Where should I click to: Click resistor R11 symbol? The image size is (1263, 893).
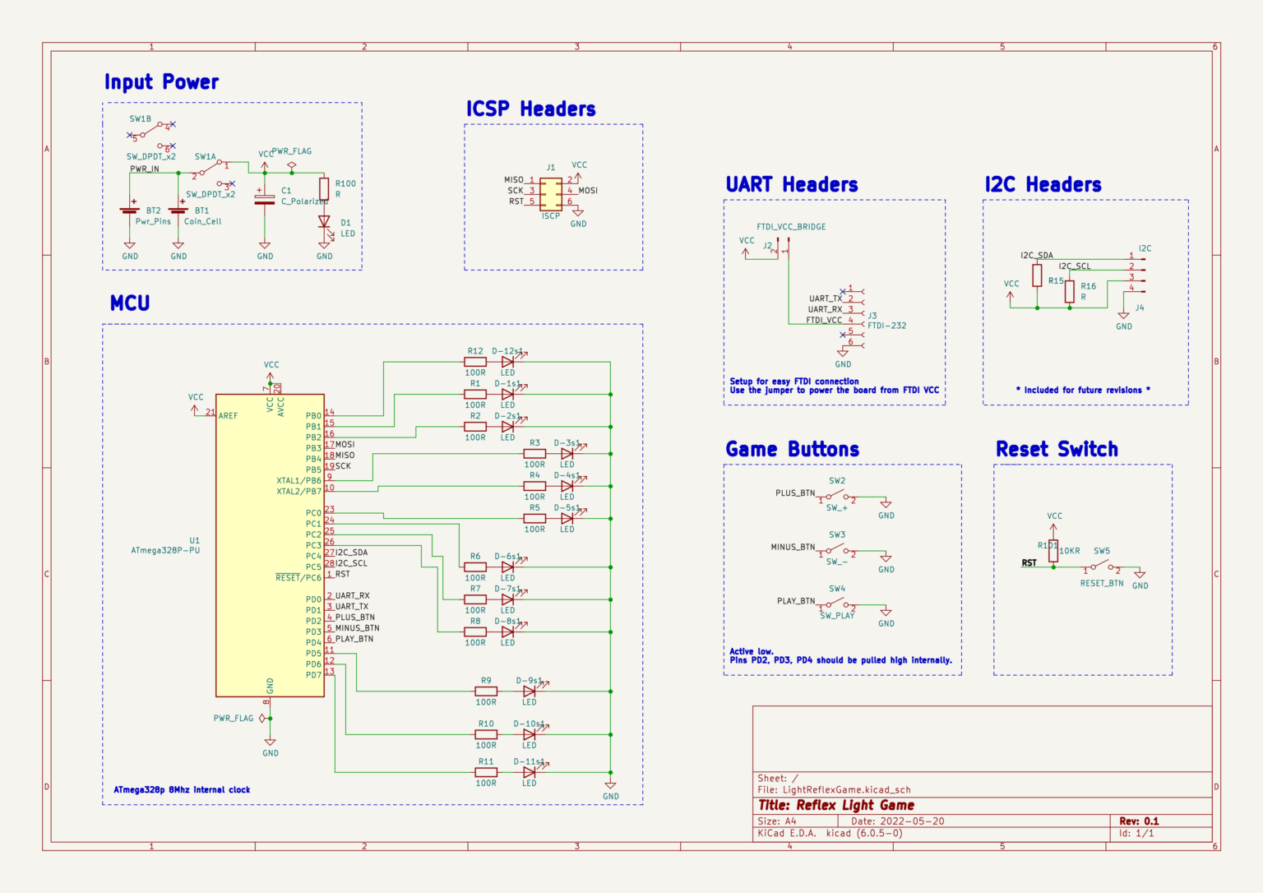pos(486,772)
